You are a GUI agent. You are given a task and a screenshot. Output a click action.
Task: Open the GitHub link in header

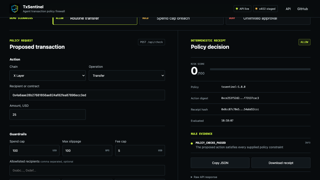click(x=302, y=9)
